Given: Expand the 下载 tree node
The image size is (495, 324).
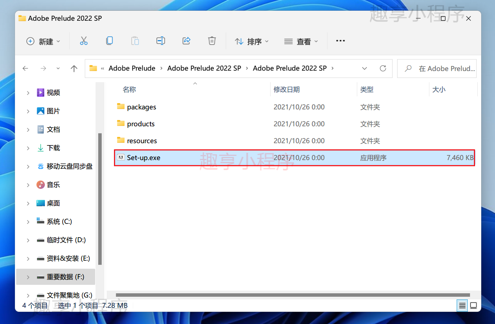Looking at the screenshot, I should tap(28, 148).
